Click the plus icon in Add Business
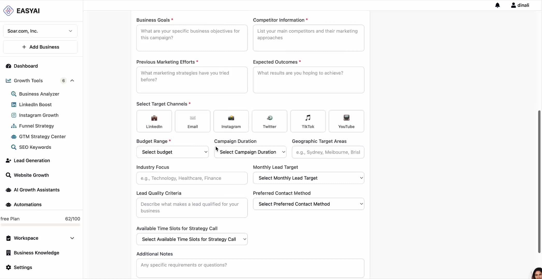The width and height of the screenshot is (542, 279). click(x=24, y=47)
